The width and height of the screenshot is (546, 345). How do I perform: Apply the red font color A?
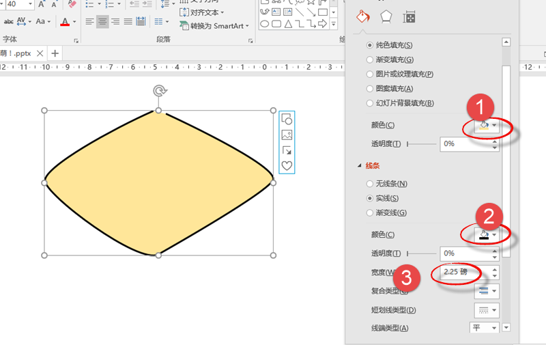(65, 22)
